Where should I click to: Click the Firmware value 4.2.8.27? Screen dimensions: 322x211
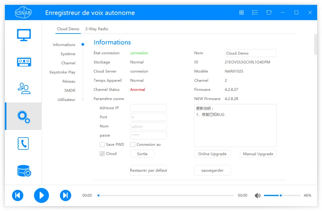tap(232, 90)
